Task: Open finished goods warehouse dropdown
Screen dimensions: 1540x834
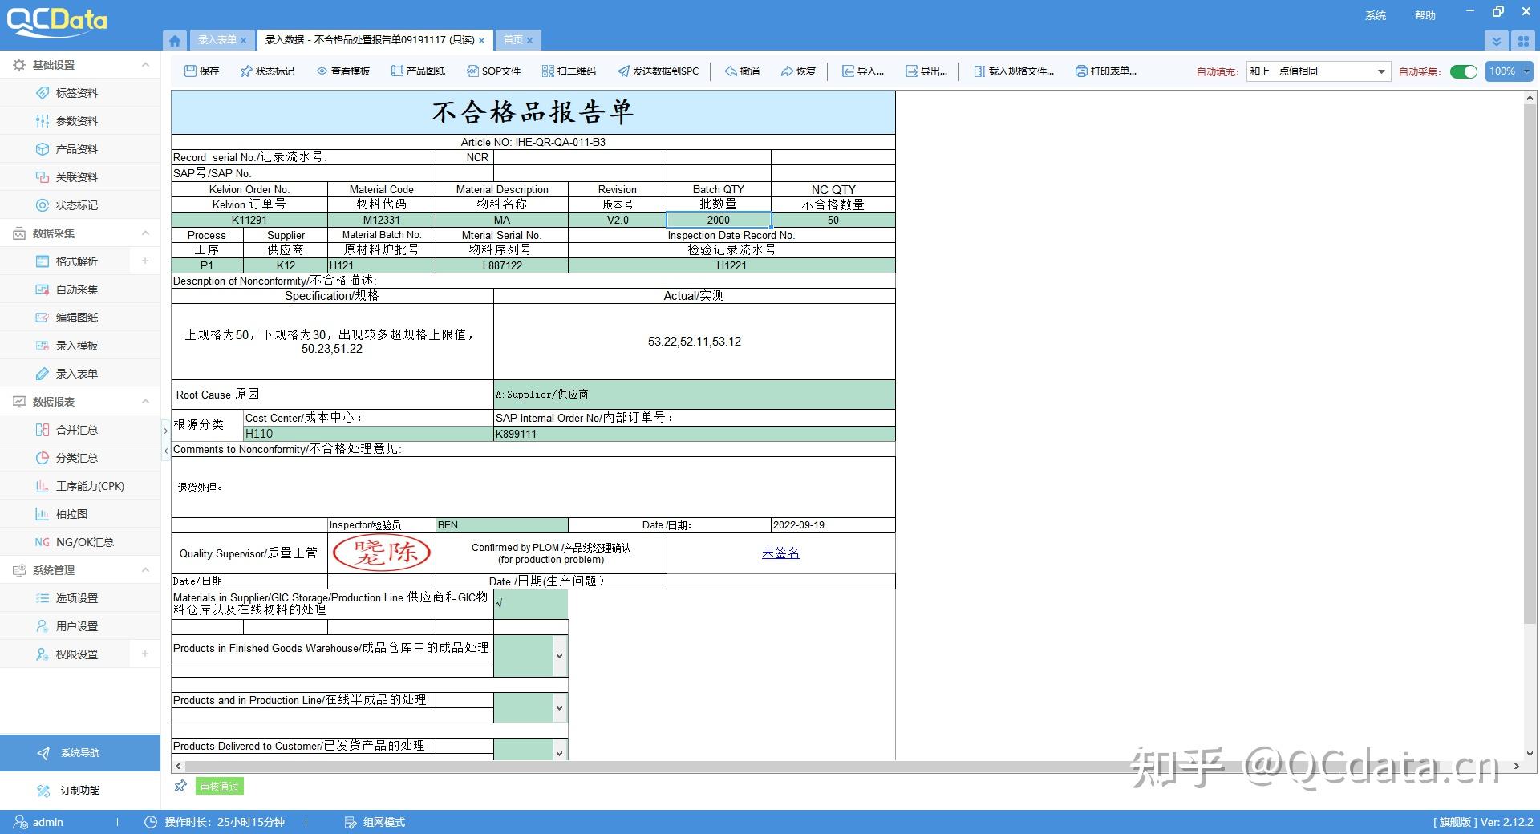Action: [x=559, y=656]
